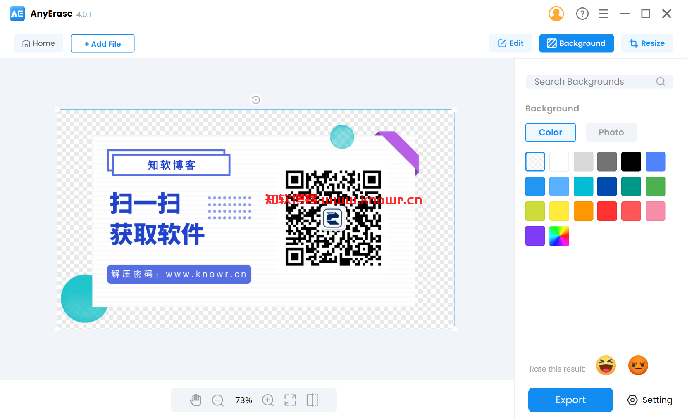Viewport: 687px width, 419px height.
Task: Choose the light sky blue swatch
Action: click(x=559, y=187)
